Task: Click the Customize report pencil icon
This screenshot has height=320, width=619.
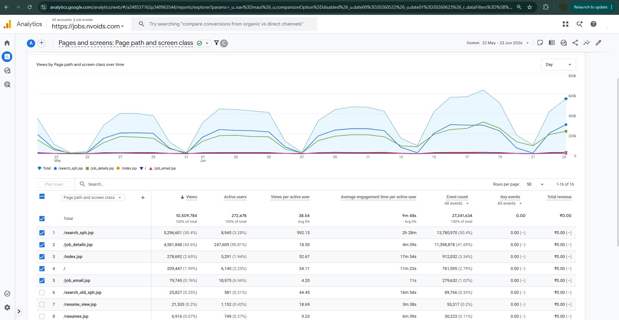Action: tap(598, 43)
